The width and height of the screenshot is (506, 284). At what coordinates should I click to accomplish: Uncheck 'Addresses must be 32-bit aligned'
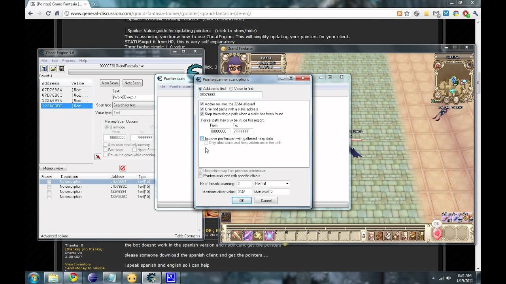point(202,104)
